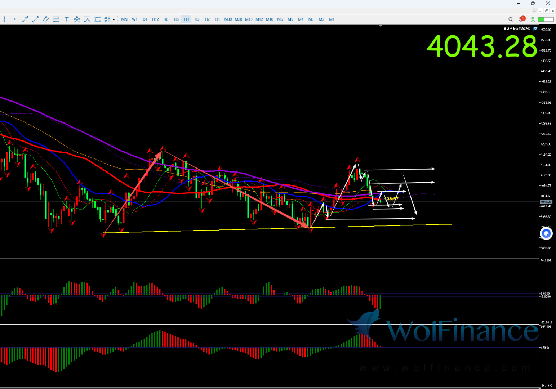Image resolution: width=556 pixels, height=389 pixels.
Task: Switch chart to M6 timeframe
Action: tap(280, 19)
